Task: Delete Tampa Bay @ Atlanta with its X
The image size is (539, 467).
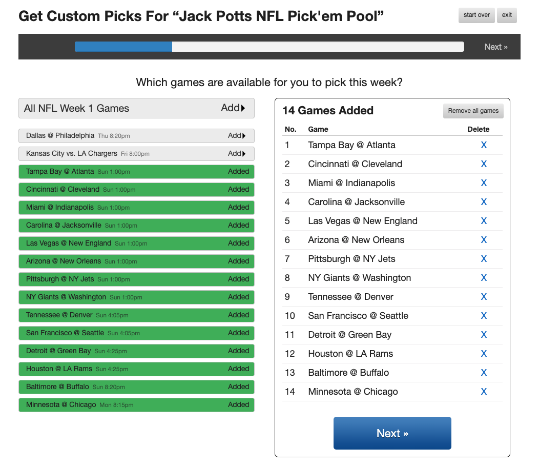Action: point(484,145)
